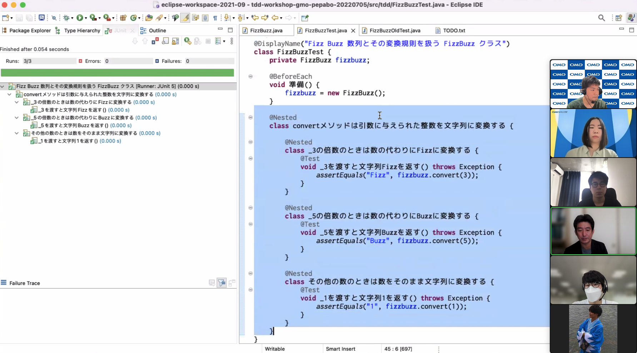637x353 pixels.
Task: Toggle Mark Occurrences highlighter in toolbar
Action: point(185,18)
